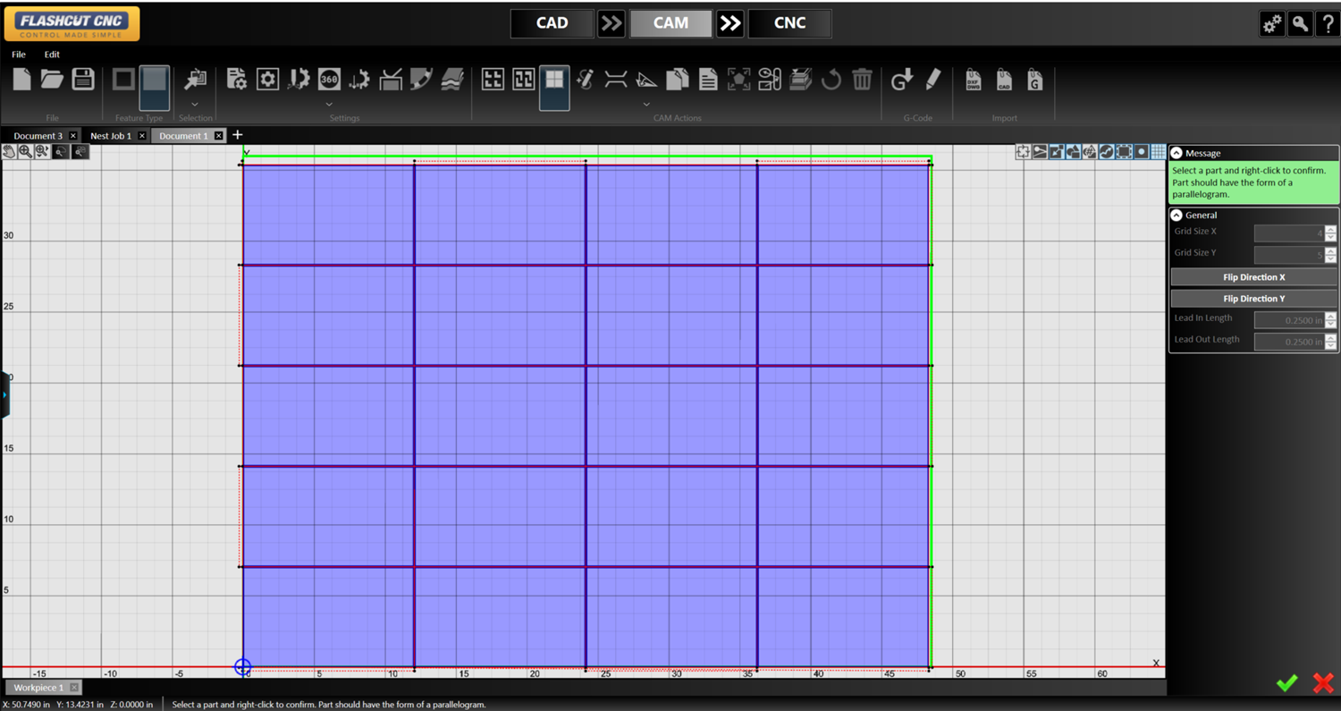The height and width of the screenshot is (711, 1341).
Task: Collapse the Message panel
Action: click(x=1177, y=153)
